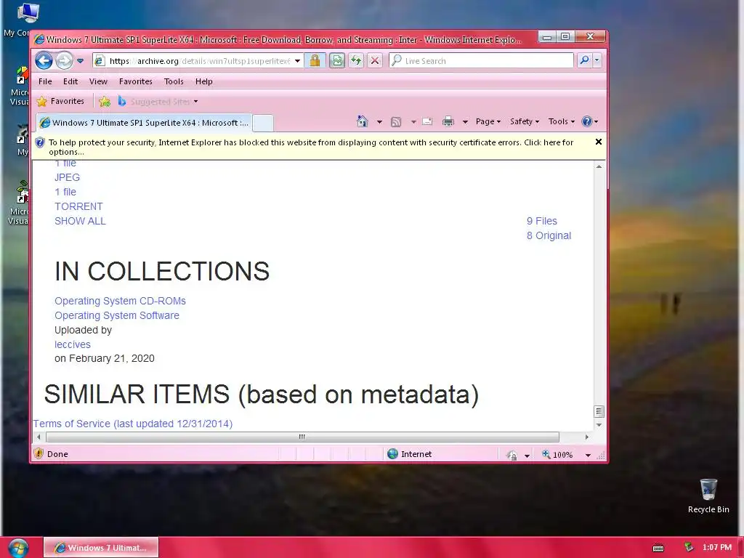This screenshot has width=744, height=558.
Task: Open the Page command menu
Action: pyautogui.click(x=488, y=121)
